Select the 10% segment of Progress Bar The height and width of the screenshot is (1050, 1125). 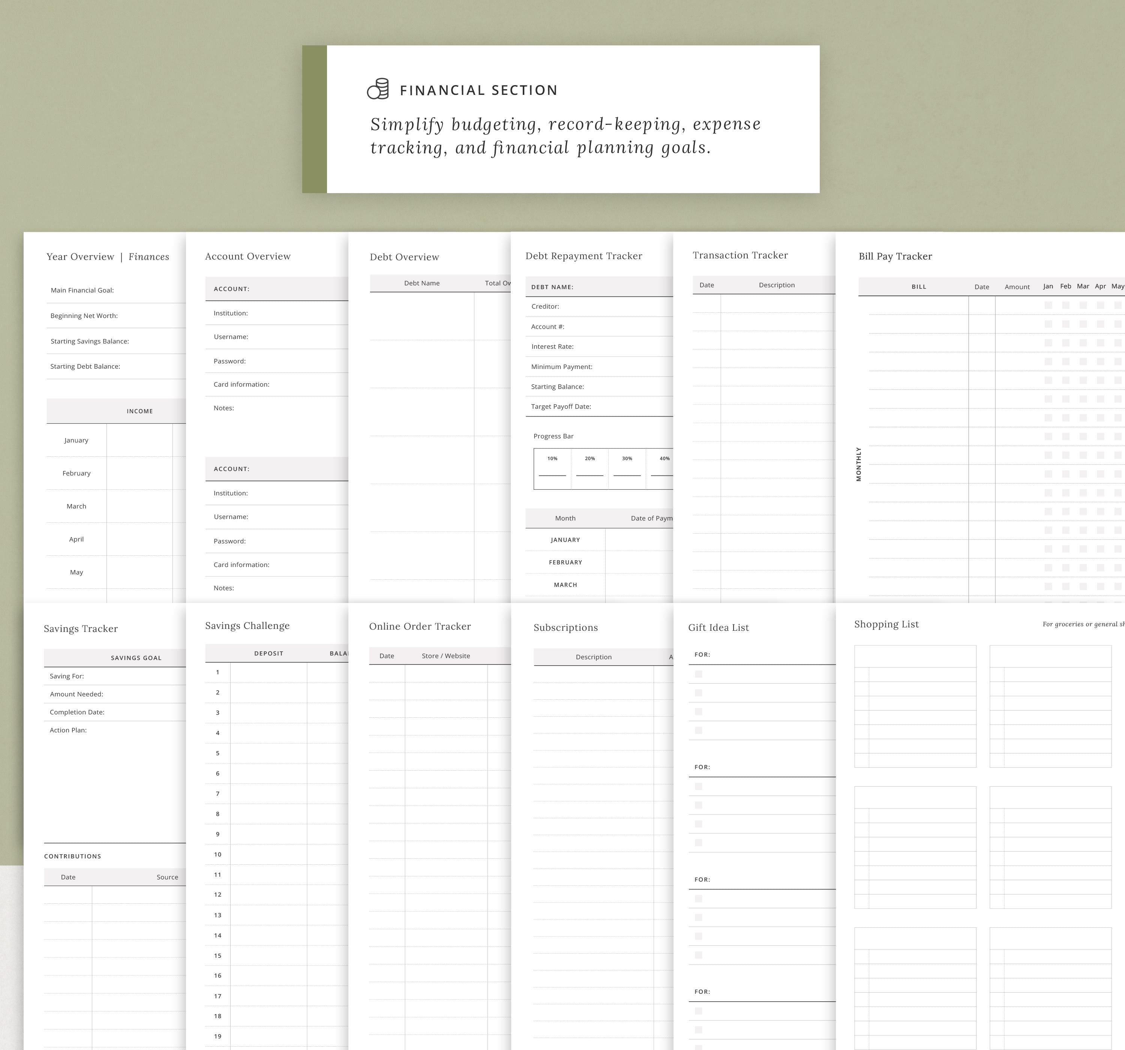(x=552, y=468)
